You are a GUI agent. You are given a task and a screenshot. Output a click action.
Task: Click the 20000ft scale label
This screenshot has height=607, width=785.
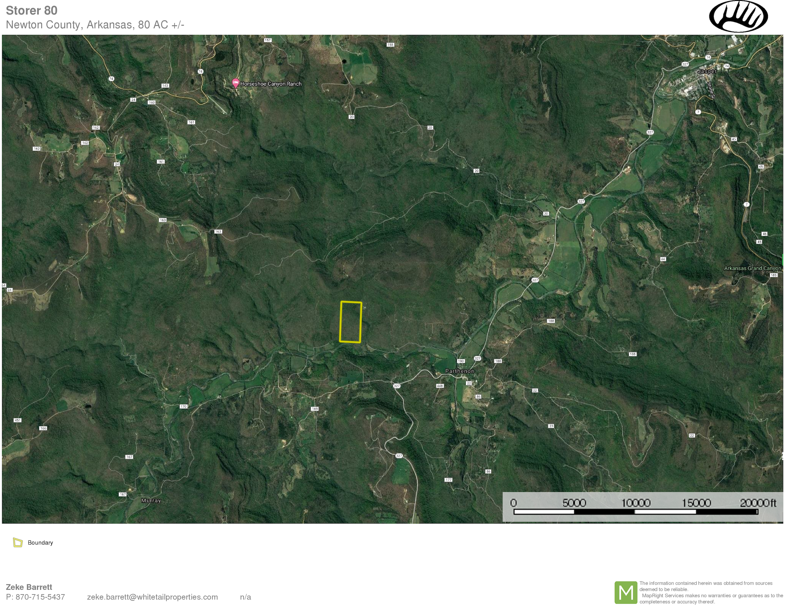coord(758,503)
